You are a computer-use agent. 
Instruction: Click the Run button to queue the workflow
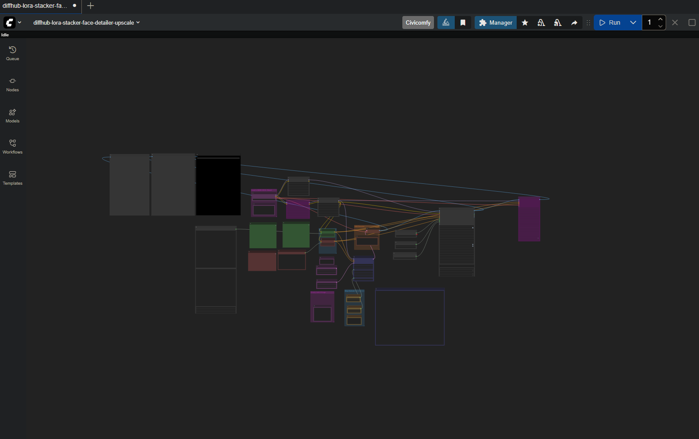[611, 22]
